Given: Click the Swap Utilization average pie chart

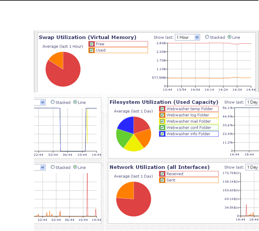Looking at the screenshot, I should pyautogui.click(x=63, y=69).
